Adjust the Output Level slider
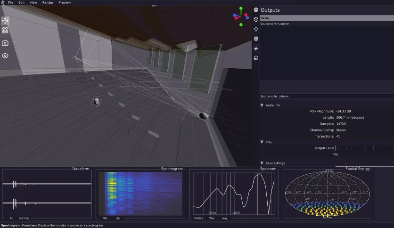The image size is (394, 228). coord(364,148)
